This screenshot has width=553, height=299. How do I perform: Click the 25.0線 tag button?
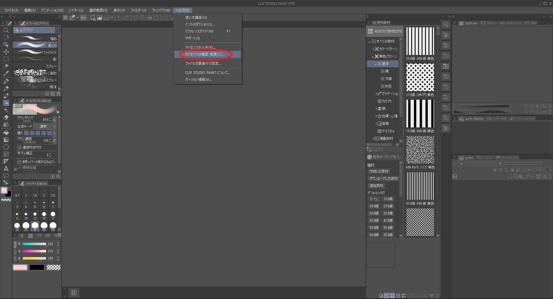(x=373, y=206)
